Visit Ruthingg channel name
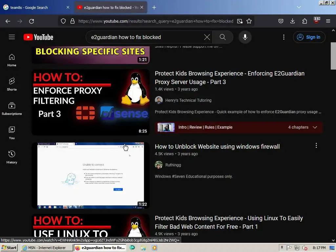 [x=173, y=165]
